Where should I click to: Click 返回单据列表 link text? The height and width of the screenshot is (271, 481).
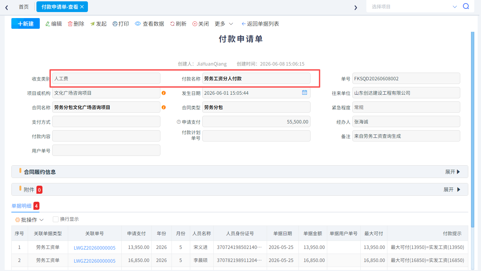coord(263,24)
